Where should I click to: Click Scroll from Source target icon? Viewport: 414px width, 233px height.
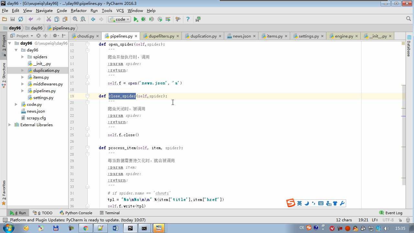click(38, 36)
